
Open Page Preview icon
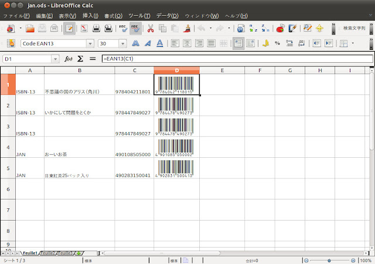tap(108, 29)
